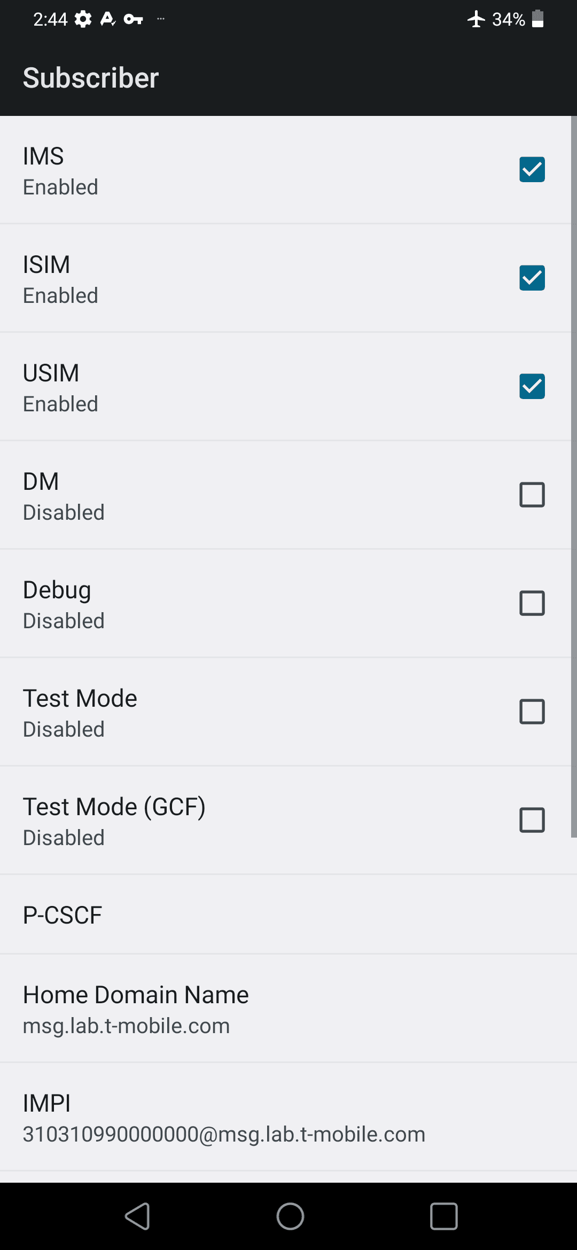Disable the ISIM checkbox

[x=532, y=278]
